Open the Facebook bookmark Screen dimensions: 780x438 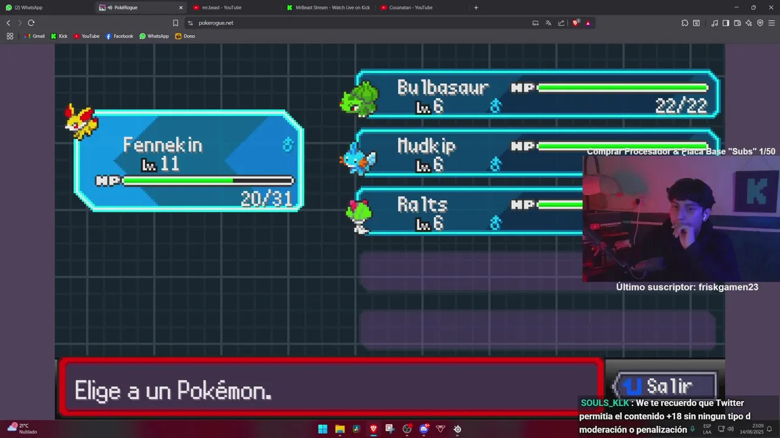click(x=119, y=36)
